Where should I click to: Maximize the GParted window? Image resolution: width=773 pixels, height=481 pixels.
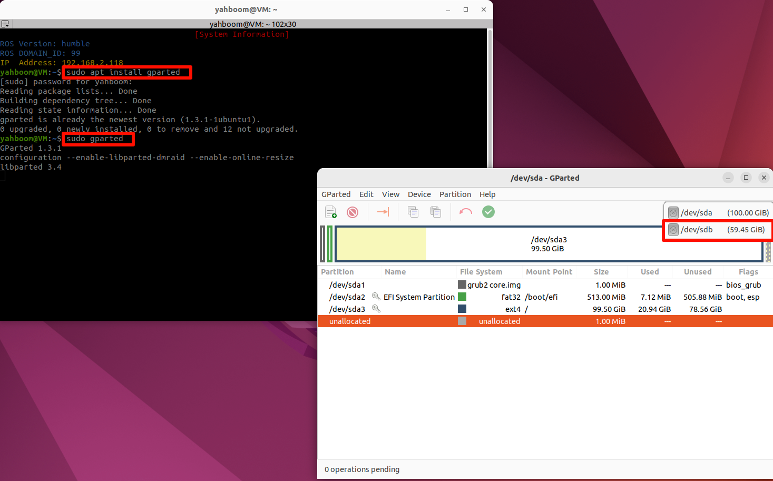coord(746,178)
